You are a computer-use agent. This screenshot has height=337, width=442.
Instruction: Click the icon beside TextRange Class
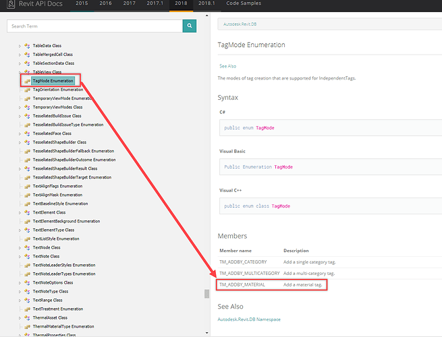(x=27, y=300)
